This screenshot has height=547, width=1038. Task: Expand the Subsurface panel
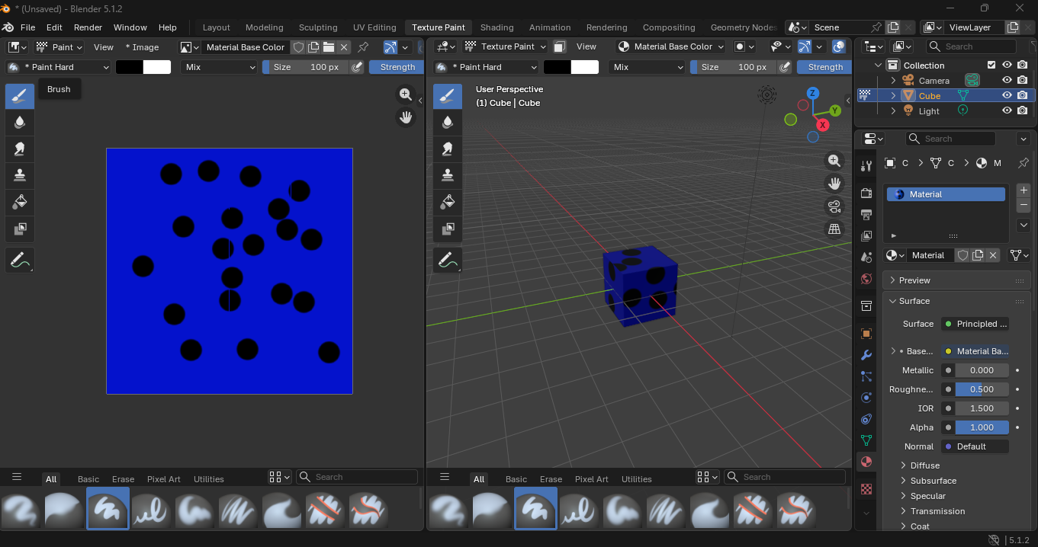tap(933, 481)
